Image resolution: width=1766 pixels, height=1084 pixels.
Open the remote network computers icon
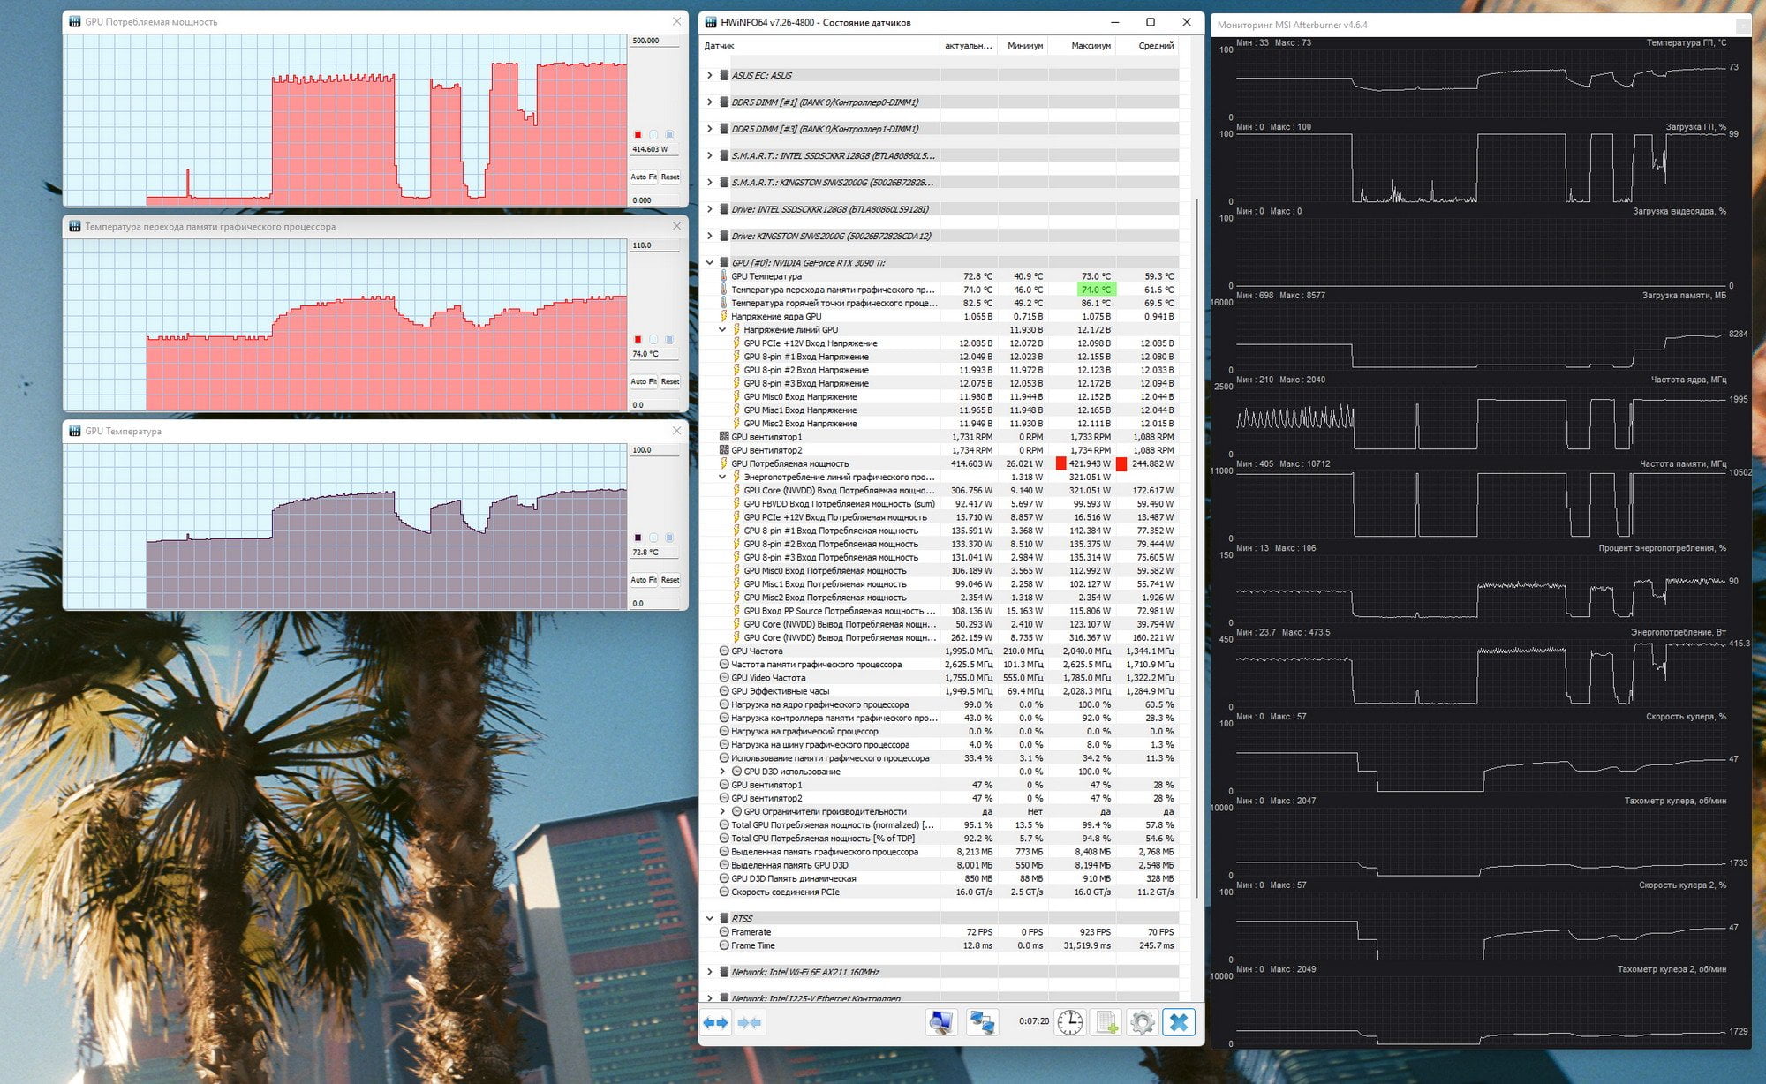point(982,1022)
